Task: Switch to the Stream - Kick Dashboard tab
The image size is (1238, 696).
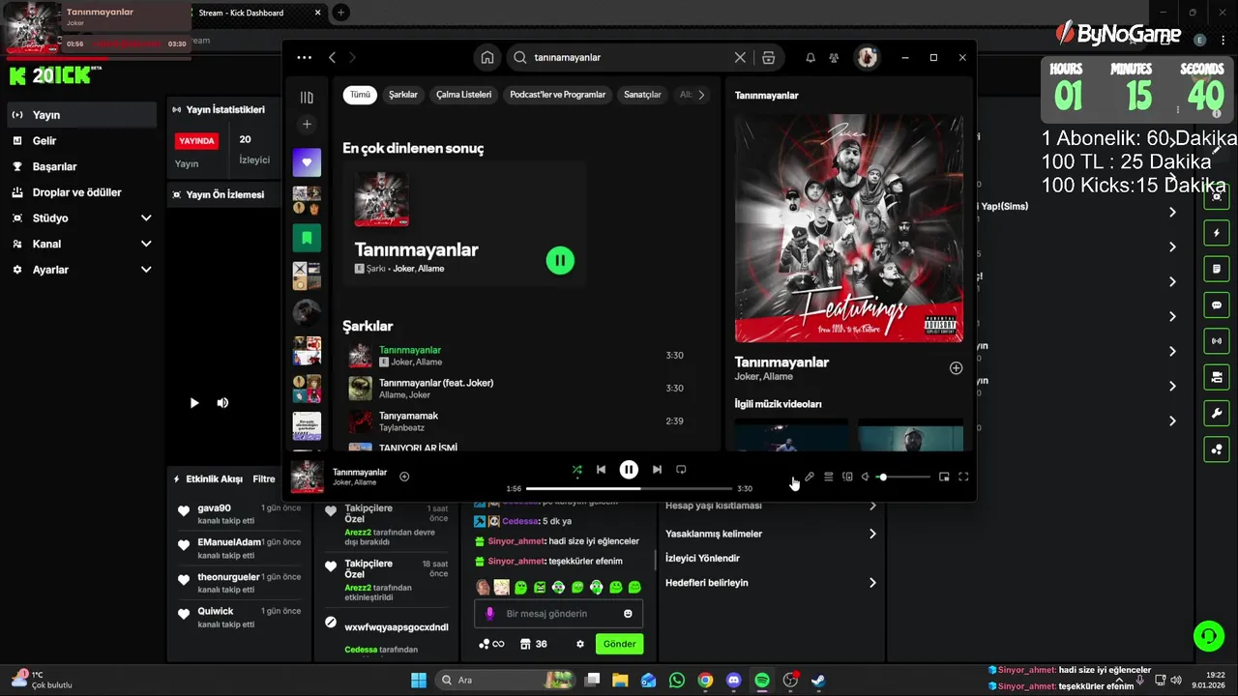Action: (x=256, y=13)
